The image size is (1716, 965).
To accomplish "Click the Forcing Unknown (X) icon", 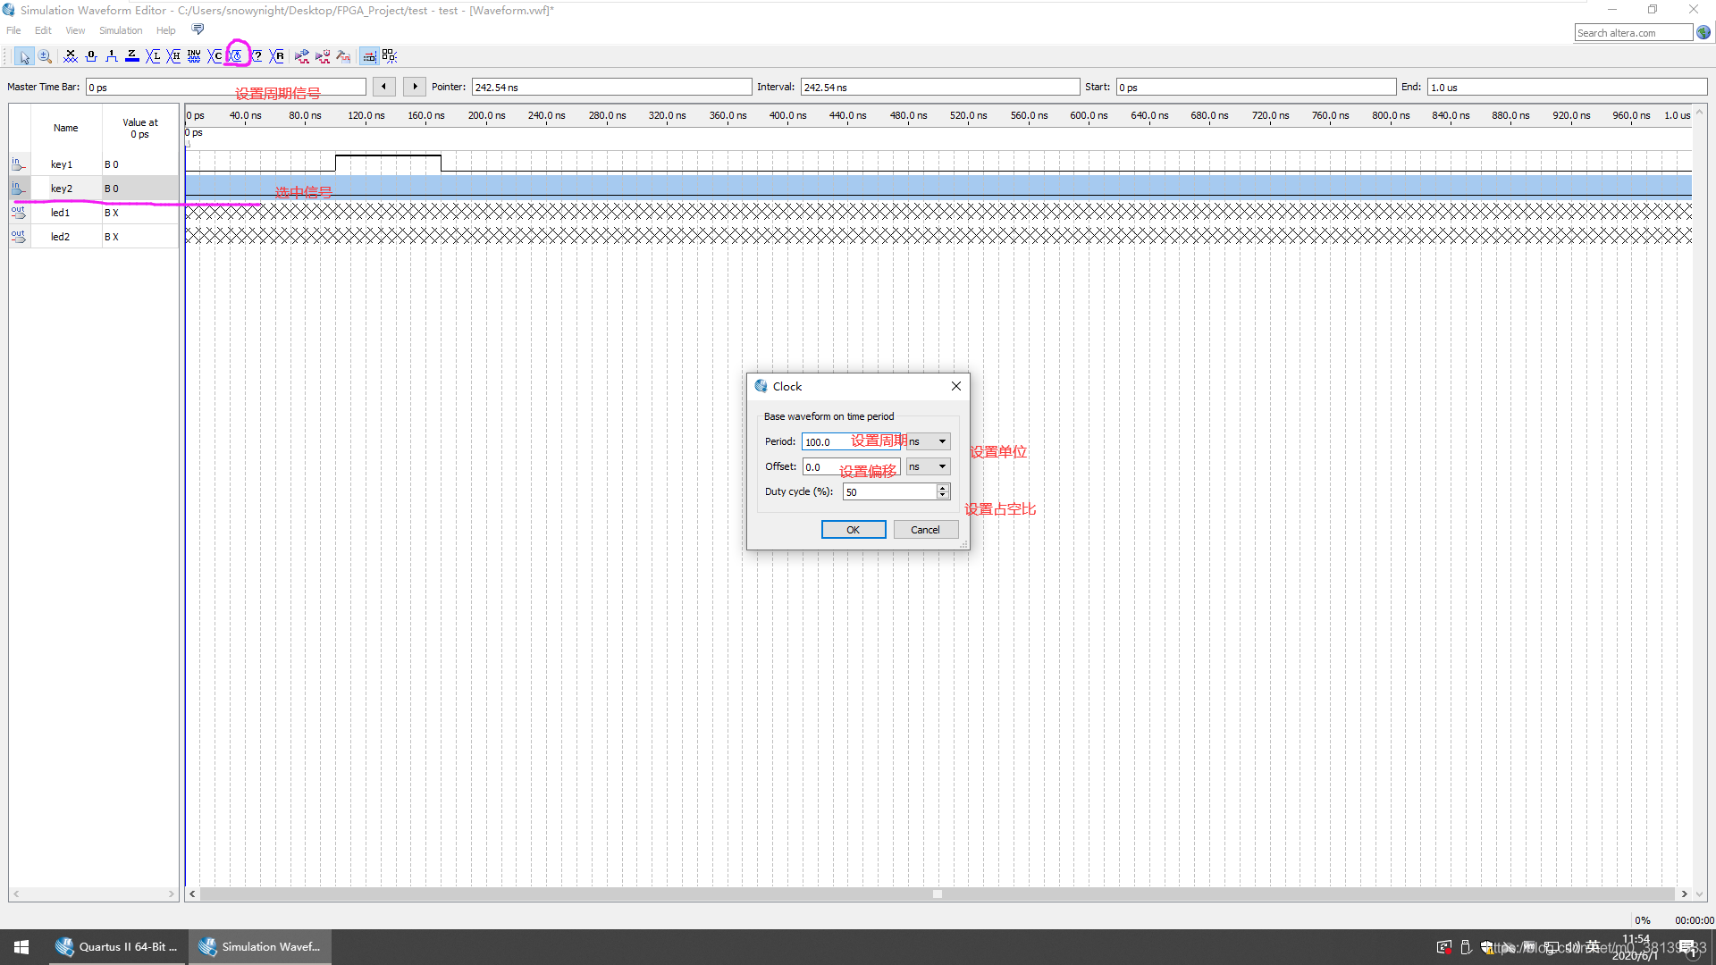I will [71, 56].
